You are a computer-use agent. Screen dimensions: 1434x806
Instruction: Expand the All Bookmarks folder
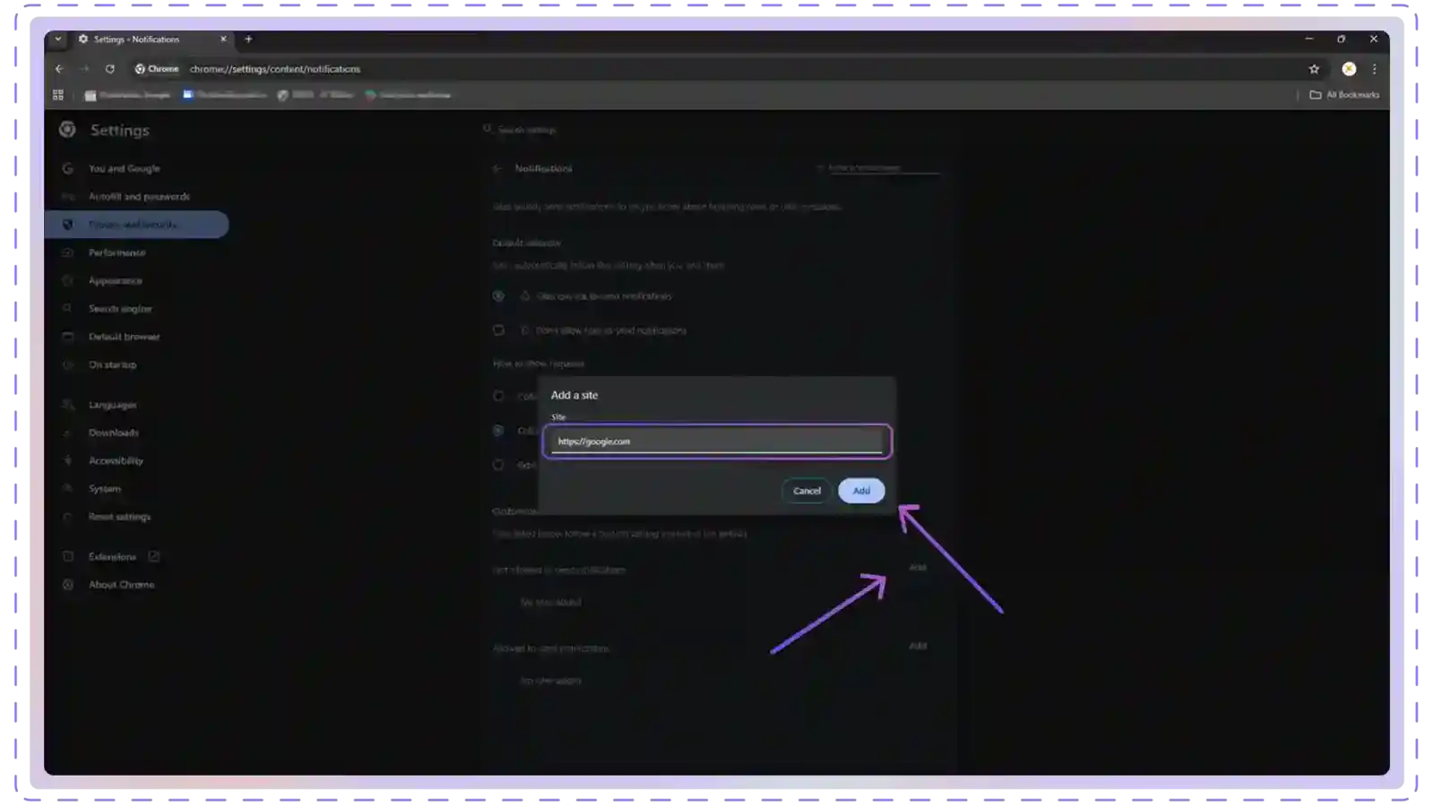[x=1343, y=95]
